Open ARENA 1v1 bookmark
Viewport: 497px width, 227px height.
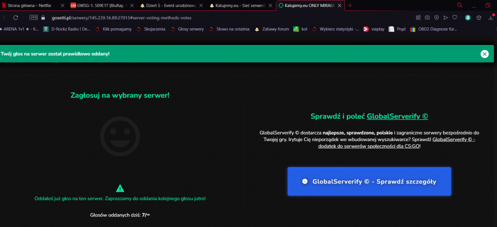click(19, 29)
